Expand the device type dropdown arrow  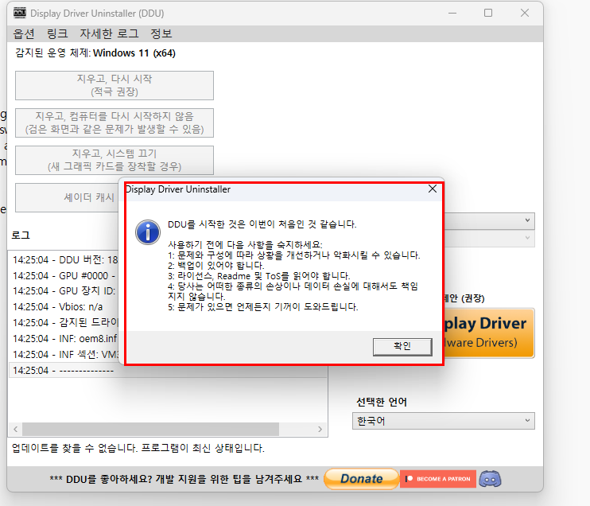tap(527, 220)
